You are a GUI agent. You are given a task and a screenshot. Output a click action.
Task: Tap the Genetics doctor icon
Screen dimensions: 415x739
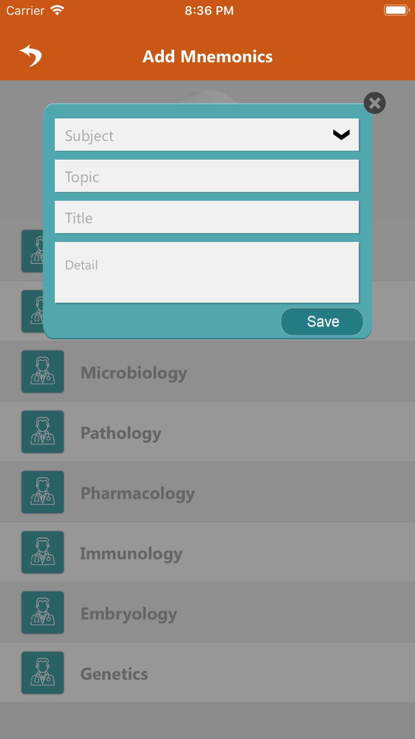tap(43, 673)
